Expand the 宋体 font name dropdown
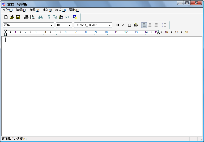Screen dimensions: 204x142 click(x=52, y=25)
